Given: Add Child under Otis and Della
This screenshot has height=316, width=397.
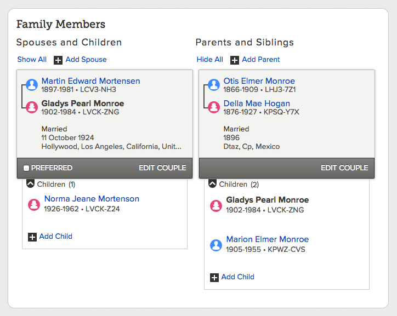Looking at the screenshot, I should click(238, 277).
